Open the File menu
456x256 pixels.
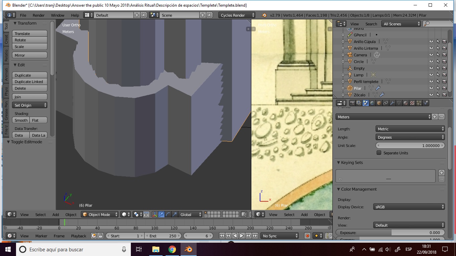coord(23,15)
